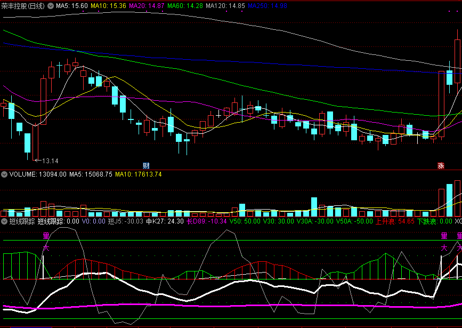Click the MA10: 15.36 label
Image resolution: width=462 pixels, height=328 pixels.
click(108, 6)
